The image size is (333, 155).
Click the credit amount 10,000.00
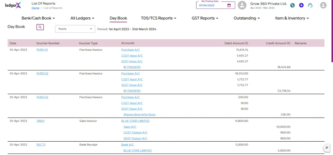(283, 127)
